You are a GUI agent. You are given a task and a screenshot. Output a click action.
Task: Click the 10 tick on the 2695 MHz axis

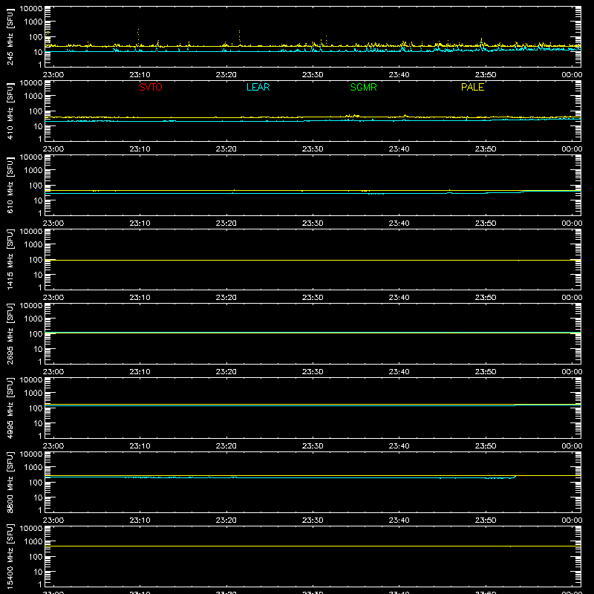(x=38, y=349)
